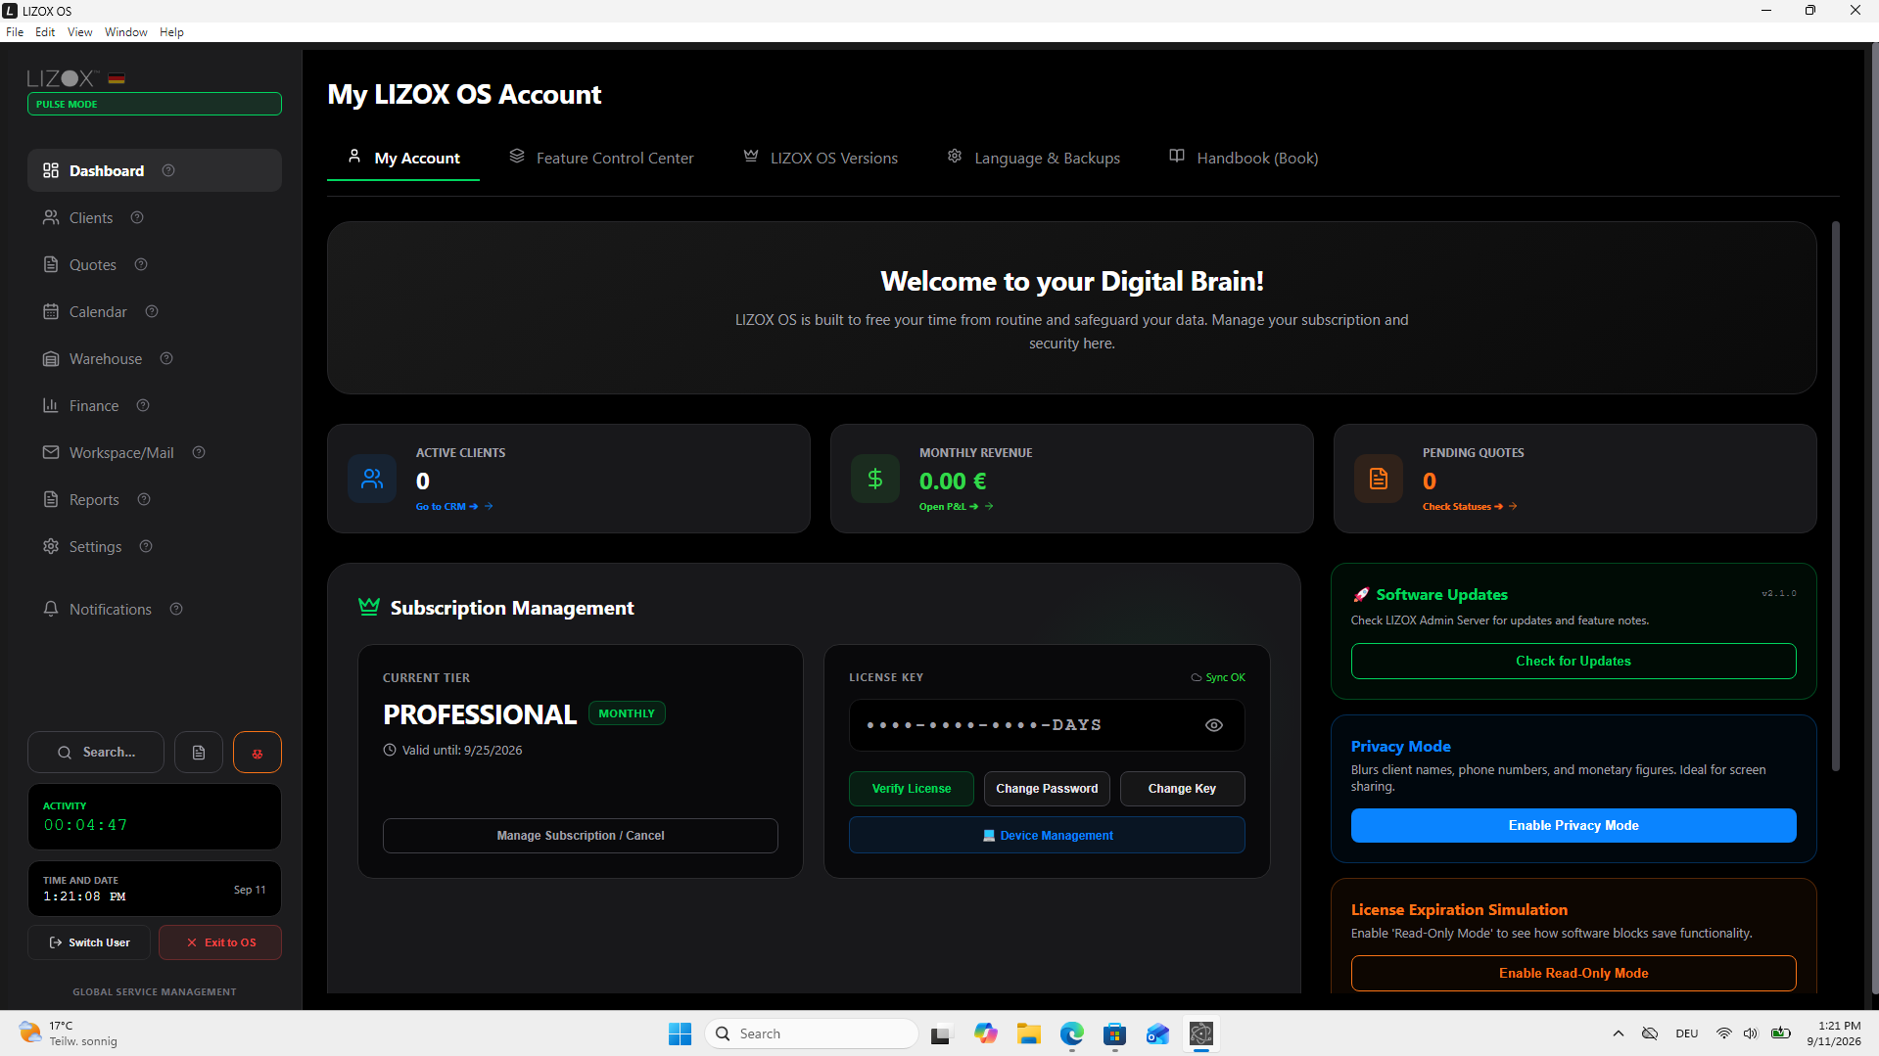The height and width of the screenshot is (1056, 1879).
Task: Follow the Open P&L link
Action: click(x=956, y=507)
